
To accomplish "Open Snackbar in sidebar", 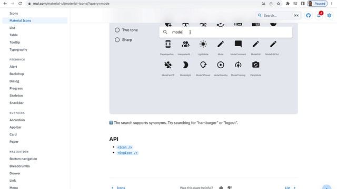I will click(16, 103).
